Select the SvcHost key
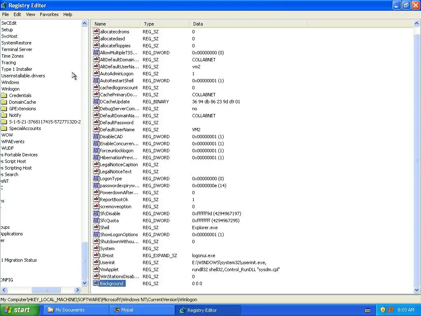Screen dimensions: 421x316 (9, 36)
